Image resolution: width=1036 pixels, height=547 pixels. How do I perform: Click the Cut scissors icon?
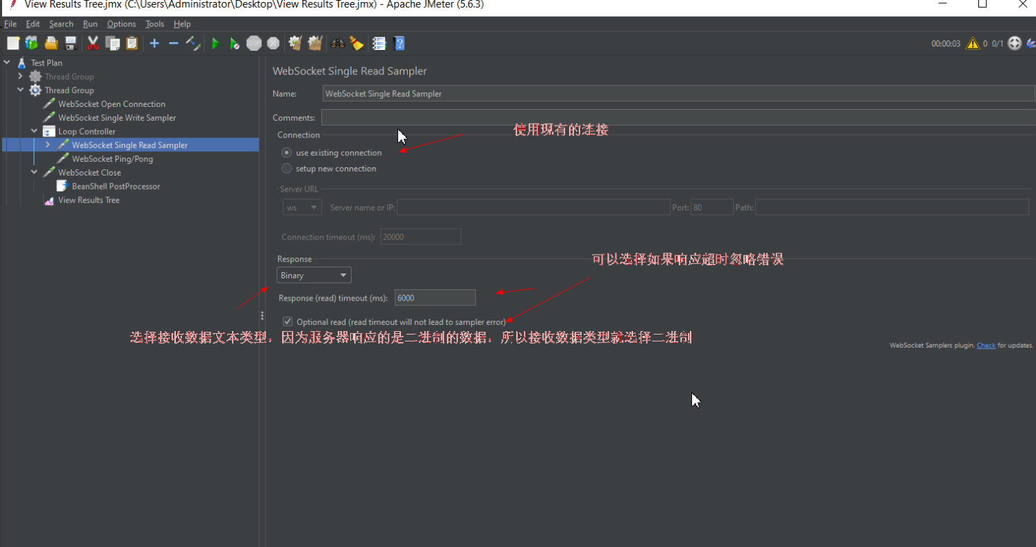pos(92,43)
